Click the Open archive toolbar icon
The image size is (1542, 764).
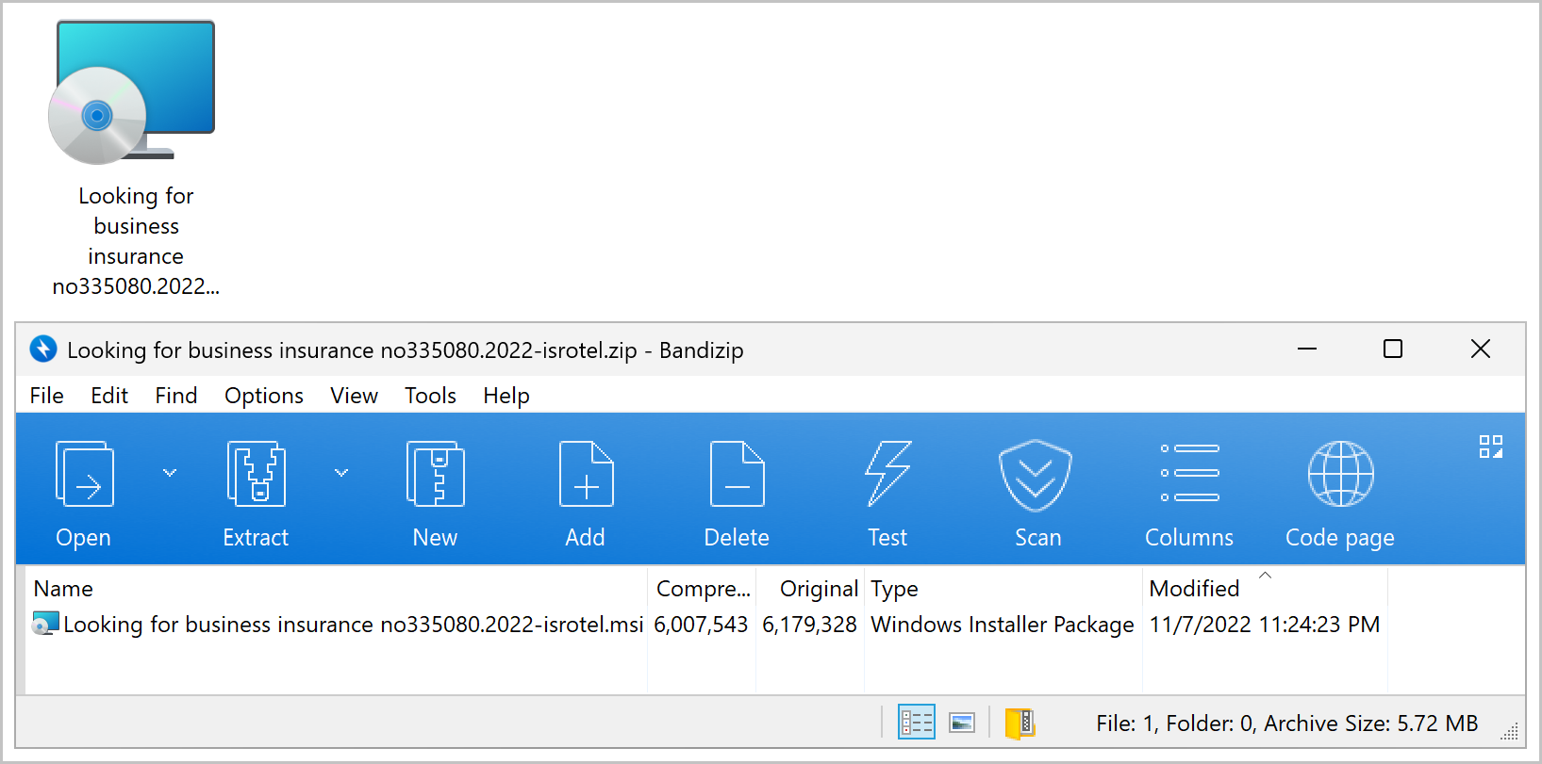[x=84, y=476]
